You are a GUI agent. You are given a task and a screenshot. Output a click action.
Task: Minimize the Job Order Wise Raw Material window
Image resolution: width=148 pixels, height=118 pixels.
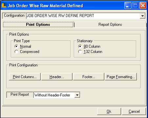[x=128, y=5]
